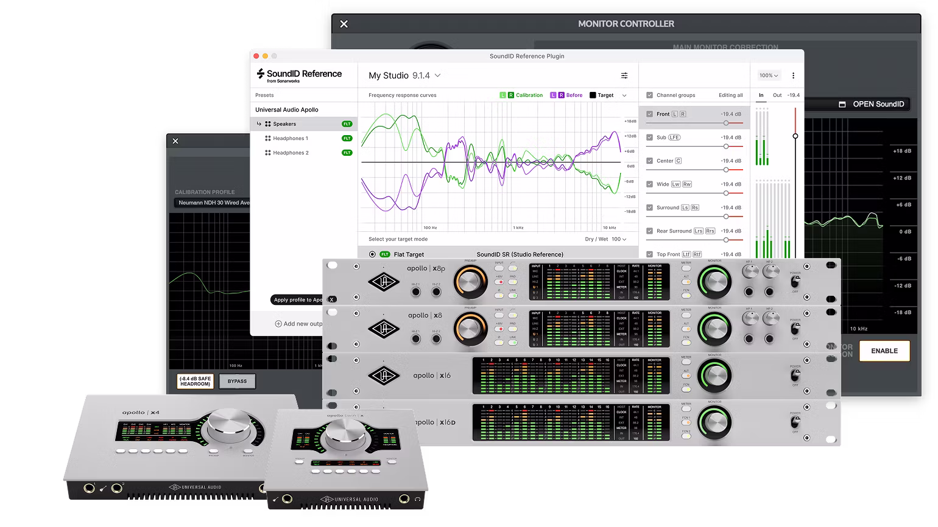
Task: Uncheck the Center channel checkbox
Action: pyautogui.click(x=649, y=161)
